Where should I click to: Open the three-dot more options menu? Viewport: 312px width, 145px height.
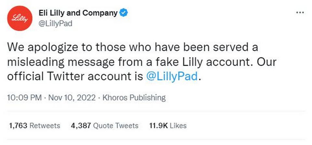click(300, 12)
